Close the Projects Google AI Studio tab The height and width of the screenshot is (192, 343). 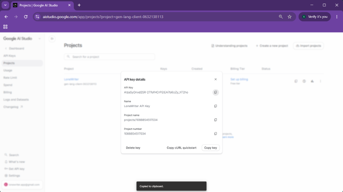click(x=69, y=5)
